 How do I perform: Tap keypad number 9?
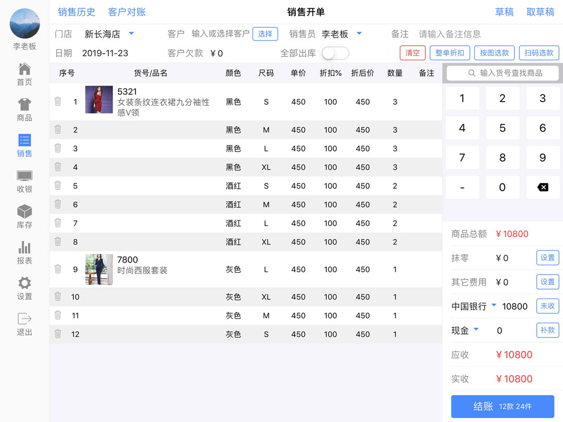[543, 157]
